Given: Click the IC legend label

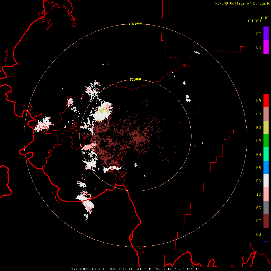Looking at the screenshot, I should coord(258,195).
